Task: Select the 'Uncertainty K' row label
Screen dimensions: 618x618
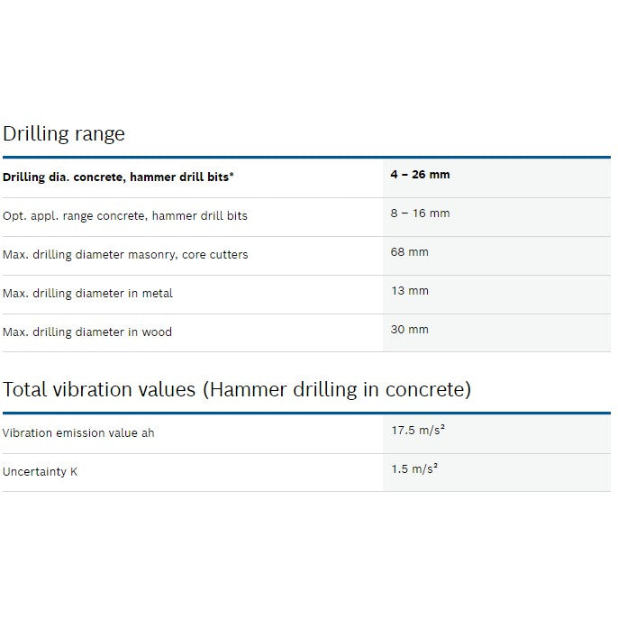Action: pyautogui.click(x=40, y=472)
